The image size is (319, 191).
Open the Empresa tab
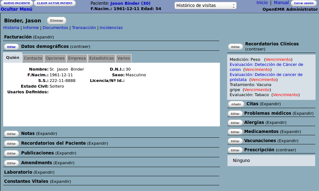(x=77, y=58)
